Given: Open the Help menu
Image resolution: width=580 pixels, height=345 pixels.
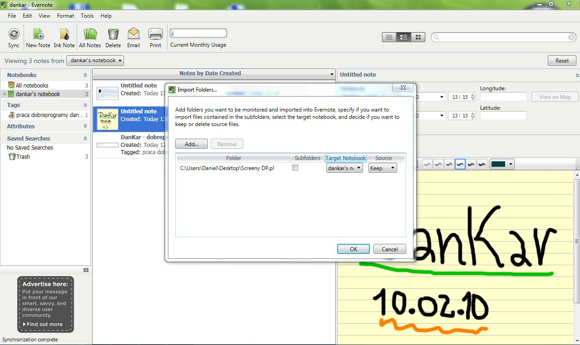Looking at the screenshot, I should [106, 15].
